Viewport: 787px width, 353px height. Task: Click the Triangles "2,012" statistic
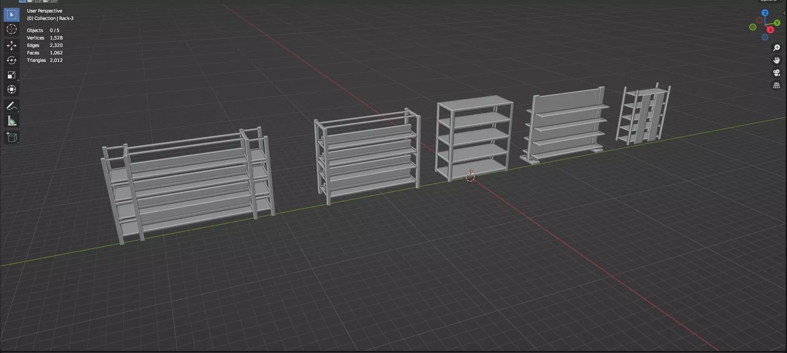[56, 60]
